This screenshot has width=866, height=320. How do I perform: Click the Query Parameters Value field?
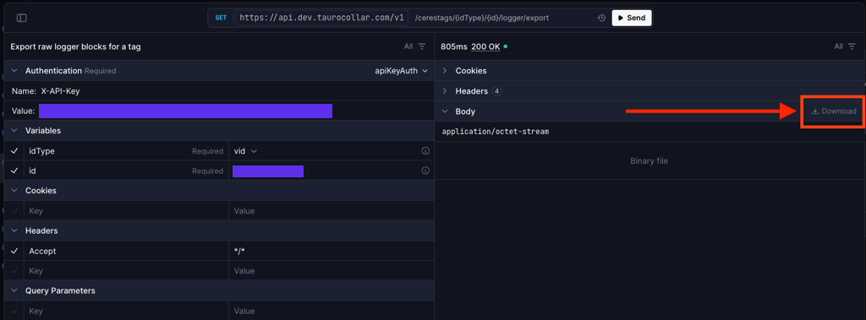332,312
